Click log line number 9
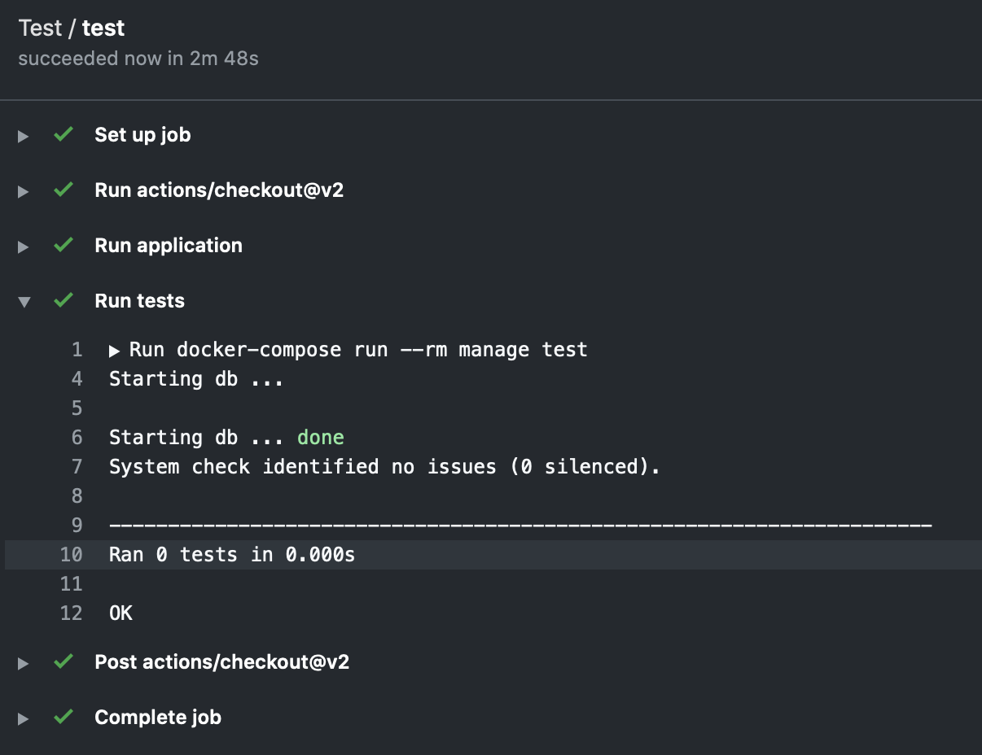Screen dimensions: 982x755 [77, 526]
